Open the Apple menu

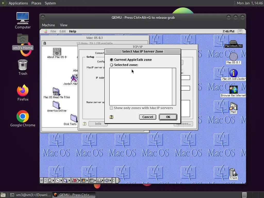(46, 31)
